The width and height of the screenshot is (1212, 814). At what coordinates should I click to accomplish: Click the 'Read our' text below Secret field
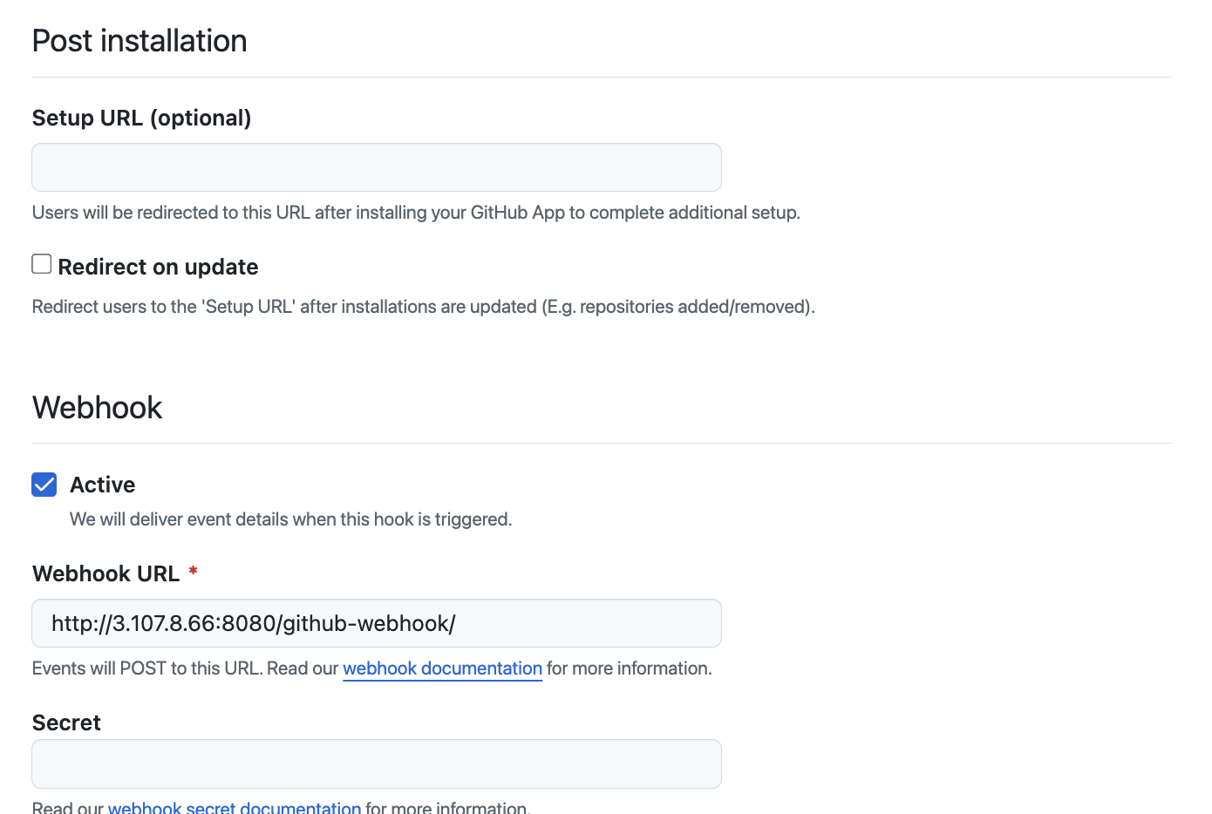coord(67,808)
